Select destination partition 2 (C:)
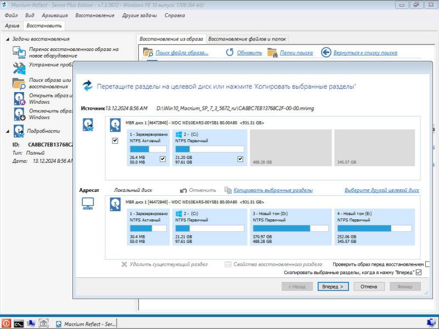The width and height of the screenshot is (439, 329). click(x=210, y=227)
